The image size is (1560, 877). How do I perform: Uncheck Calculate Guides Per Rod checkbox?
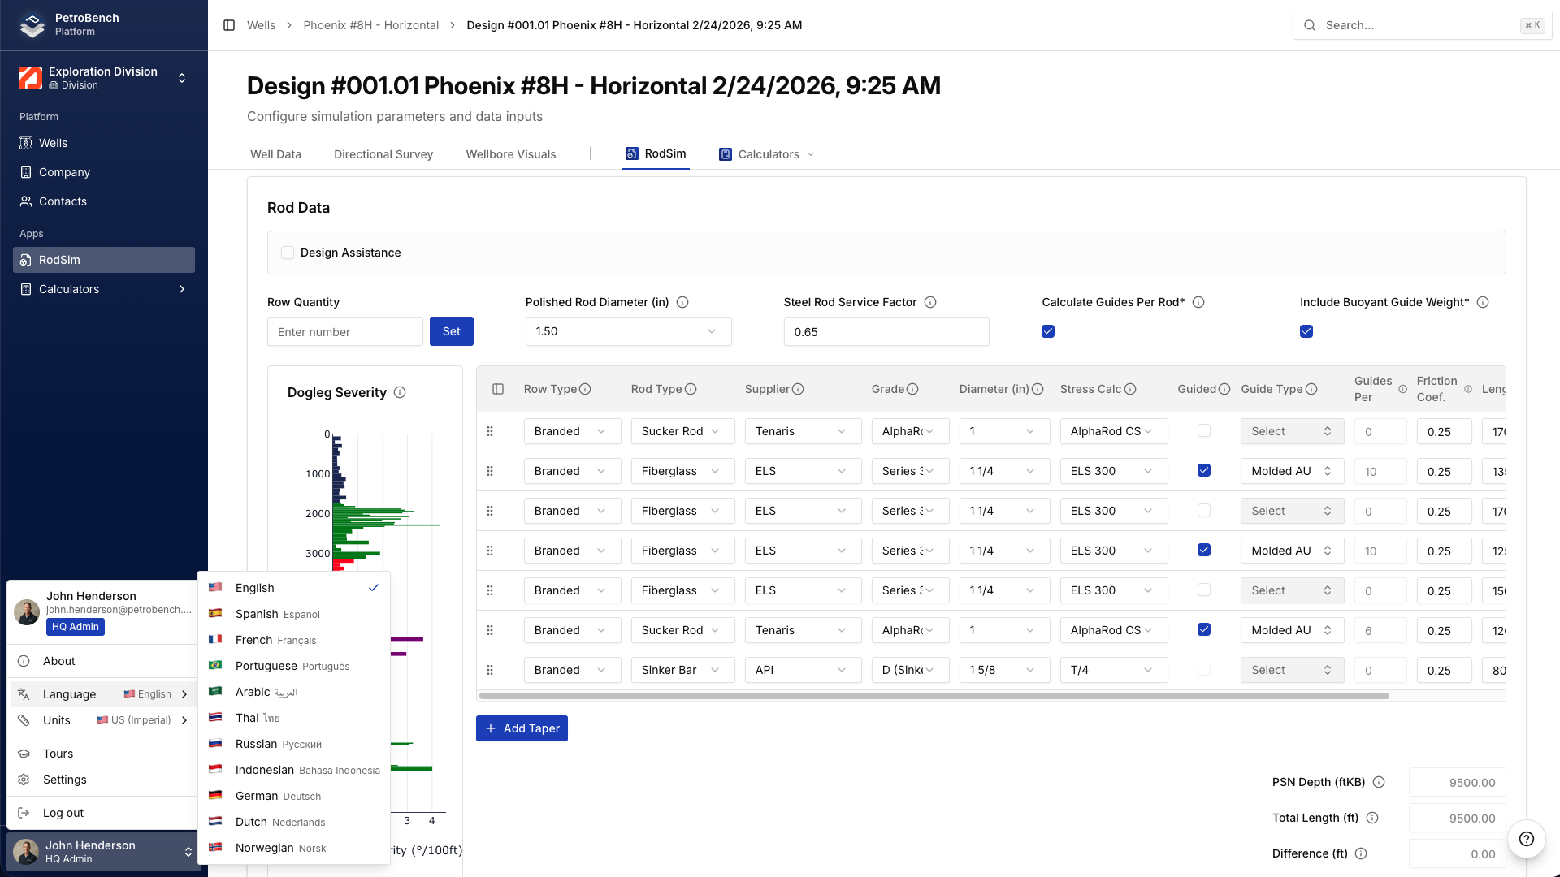coord(1048,331)
